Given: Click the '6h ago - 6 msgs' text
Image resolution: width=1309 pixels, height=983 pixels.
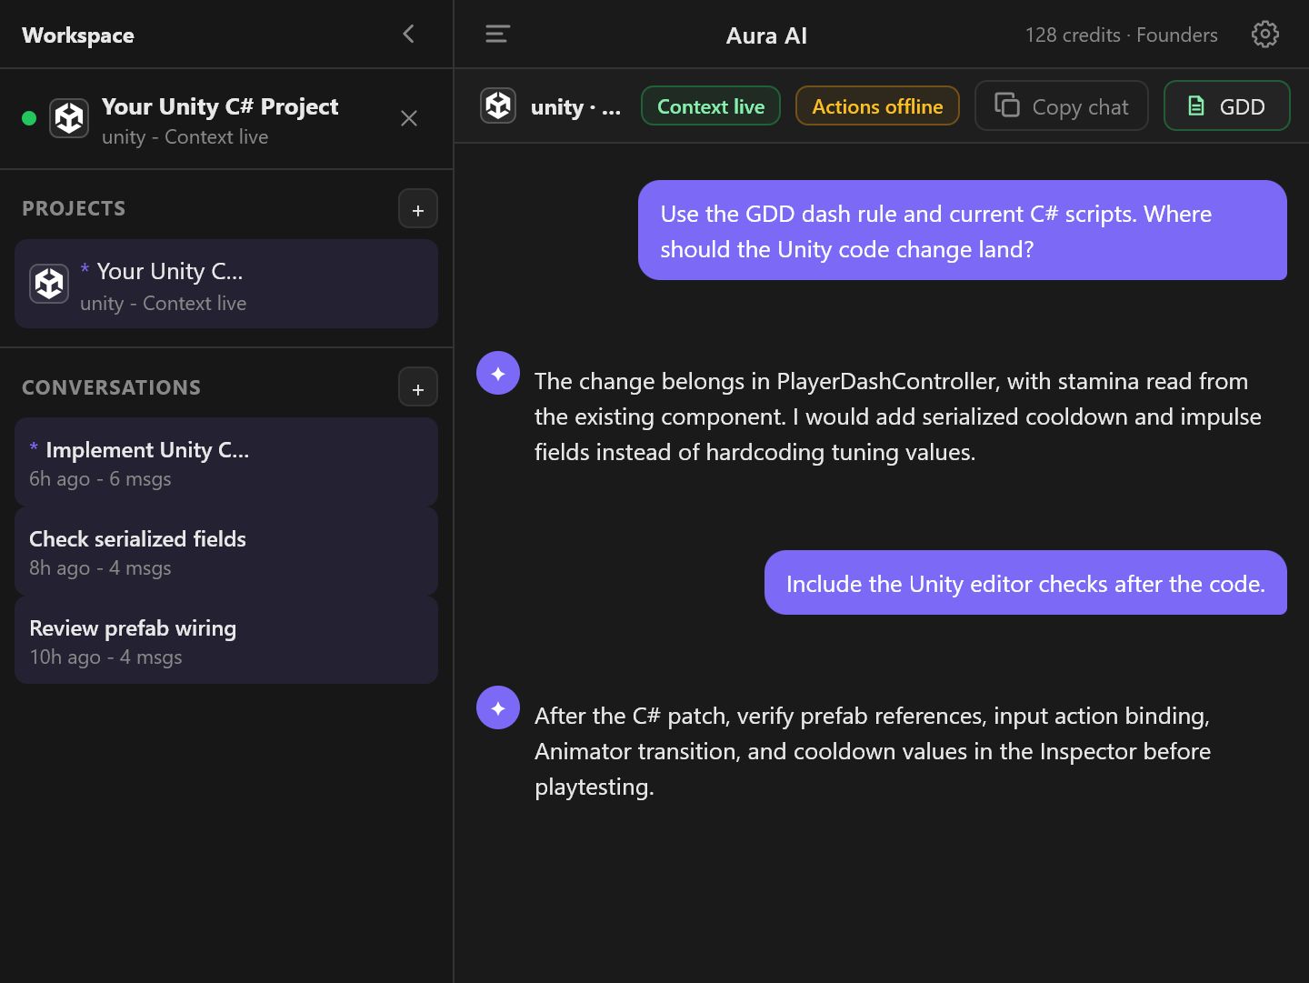Looking at the screenshot, I should click(x=100, y=478).
